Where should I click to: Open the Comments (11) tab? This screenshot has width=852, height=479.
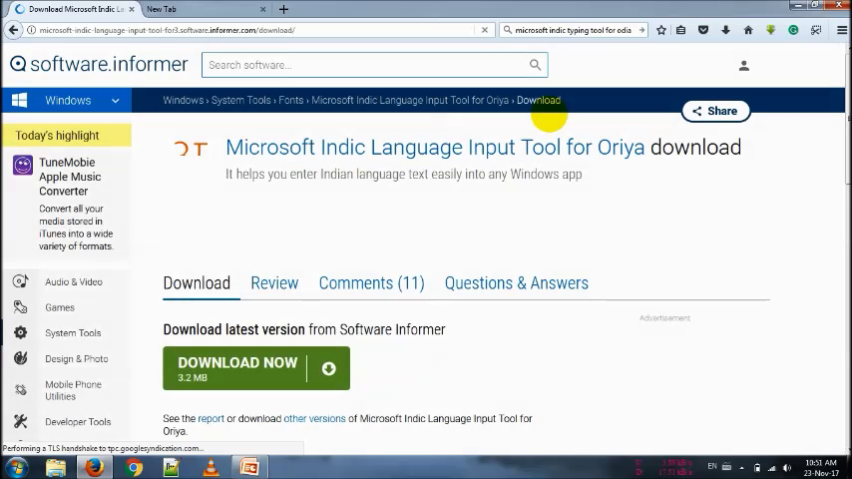372,282
